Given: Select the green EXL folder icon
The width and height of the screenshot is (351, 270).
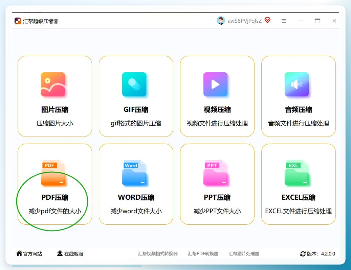Looking at the screenshot, I should tap(297, 173).
